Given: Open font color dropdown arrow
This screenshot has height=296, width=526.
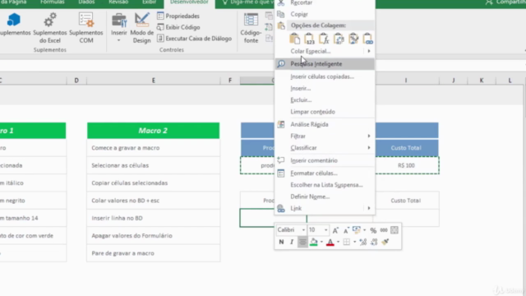Looking at the screenshot, I should pyautogui.click(x=338, y=242).
